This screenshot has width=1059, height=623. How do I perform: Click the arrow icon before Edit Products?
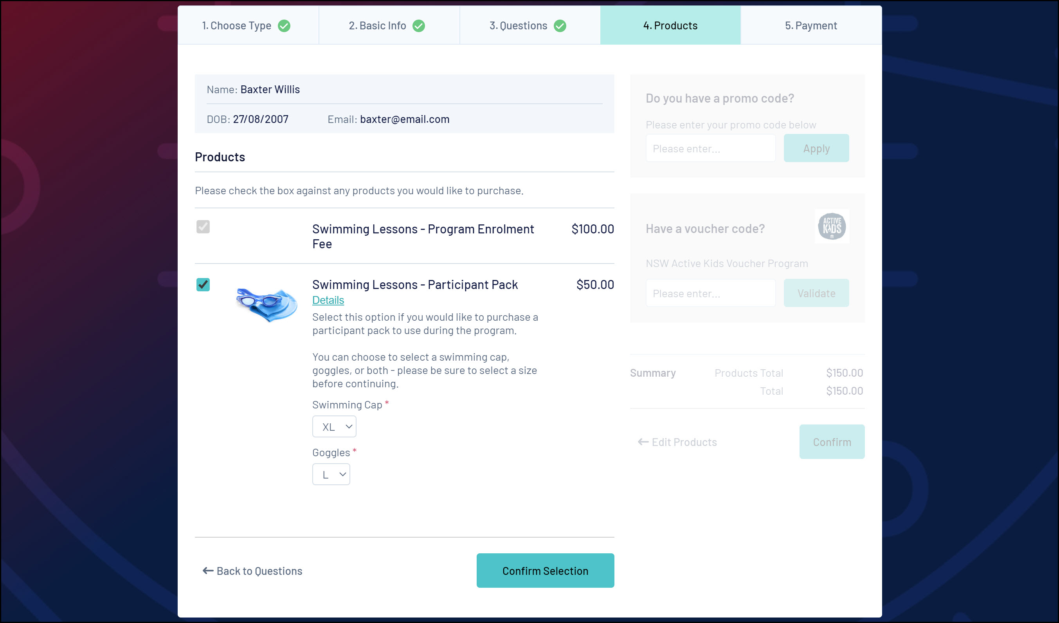[x=643, y=442]
